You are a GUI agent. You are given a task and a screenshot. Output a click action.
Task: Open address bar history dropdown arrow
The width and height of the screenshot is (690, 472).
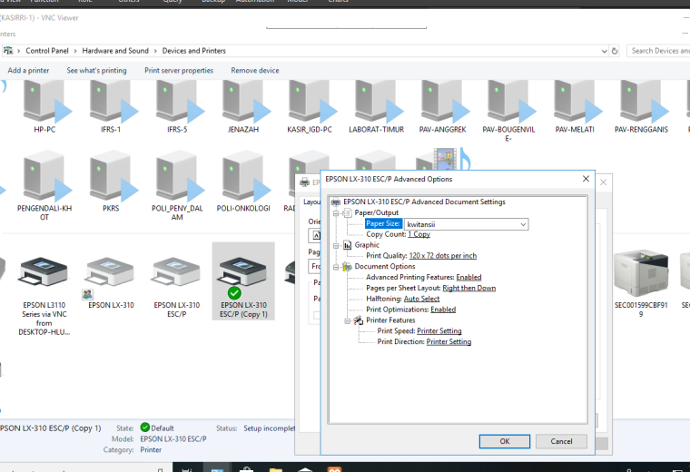point(604,51)
